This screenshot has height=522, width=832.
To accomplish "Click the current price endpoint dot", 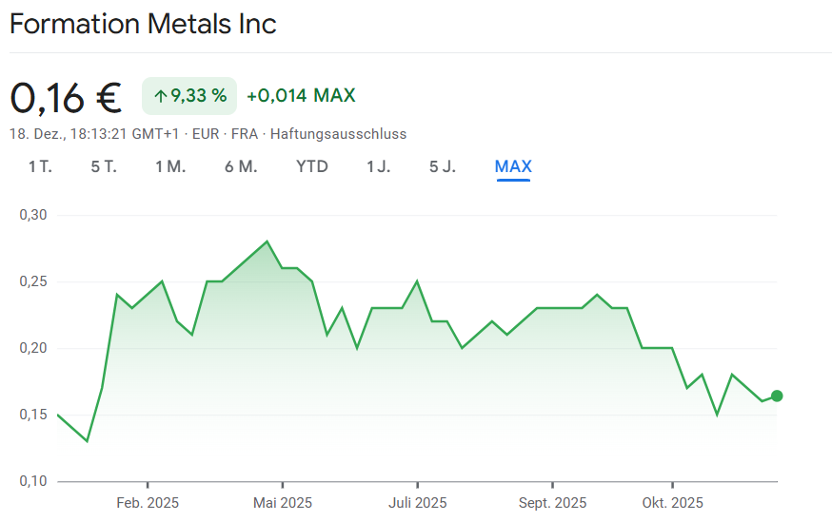I will (x=777, y=396).
